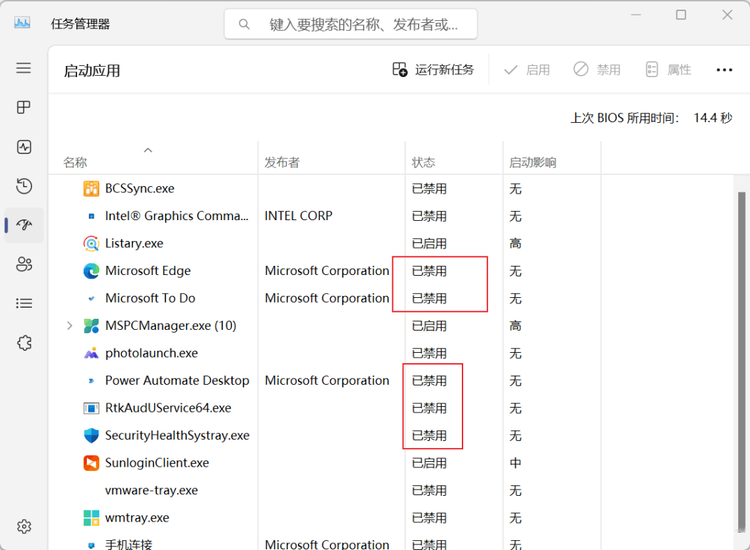Viewport: 750px width, 550px height.
Task: Click the 禁用 toolbar button
Action: point(597,70)
